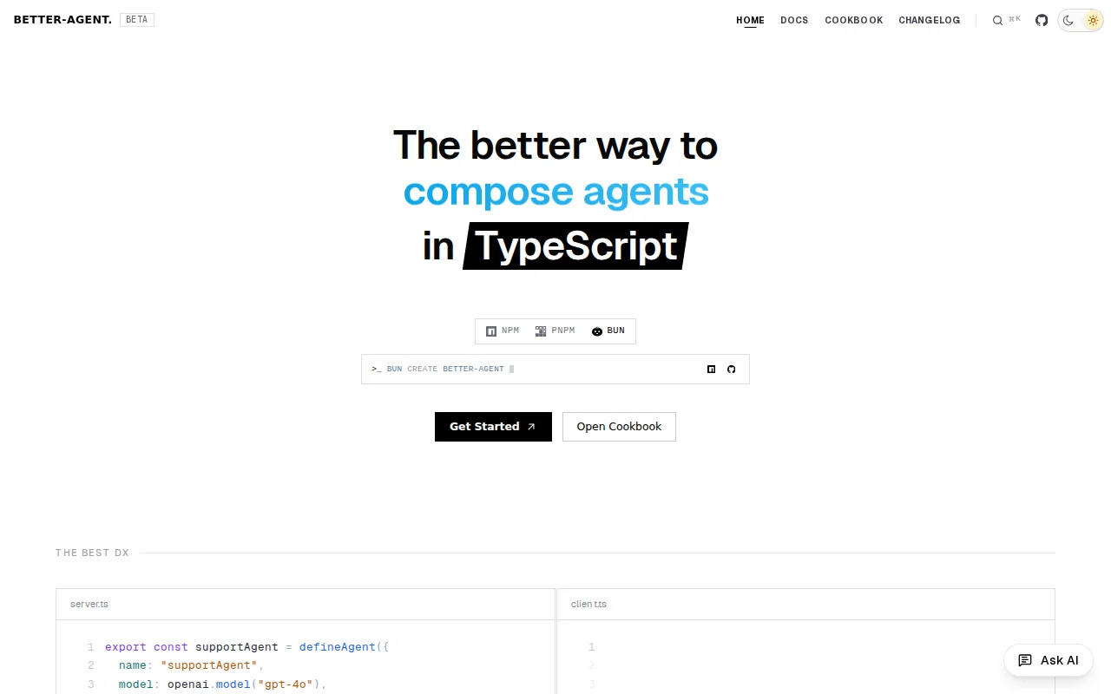Click the 'export const supportAgent' code line
1111x694 pixels.
(x=247, y=647)
